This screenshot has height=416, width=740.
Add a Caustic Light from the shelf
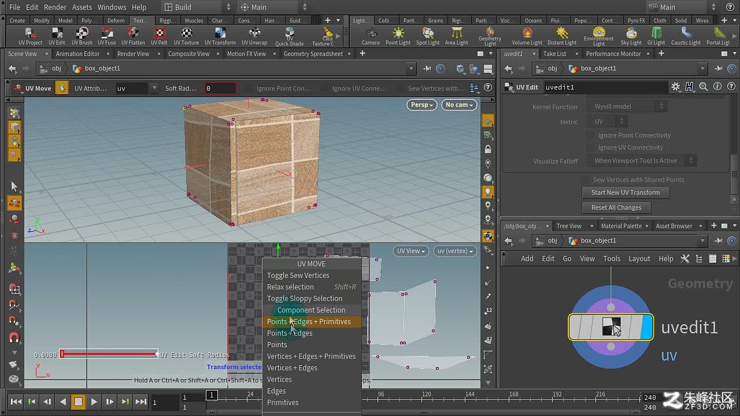pyautogui.click(x=686, y=36)
